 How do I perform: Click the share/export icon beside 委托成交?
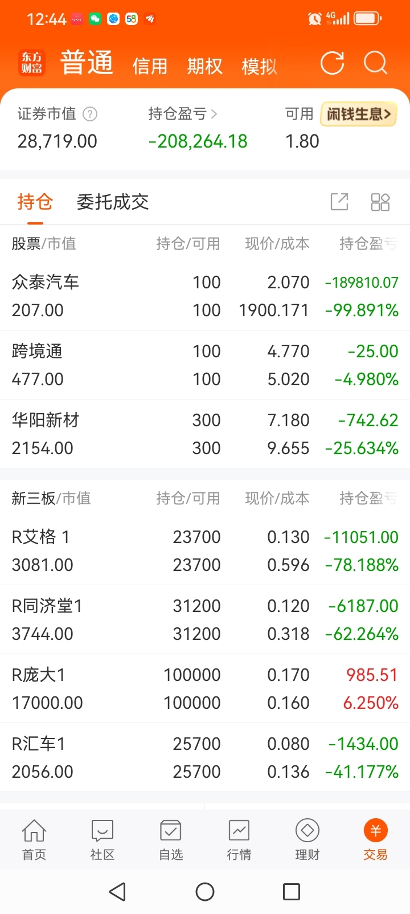pyautogui.click(x=339, y=202)
